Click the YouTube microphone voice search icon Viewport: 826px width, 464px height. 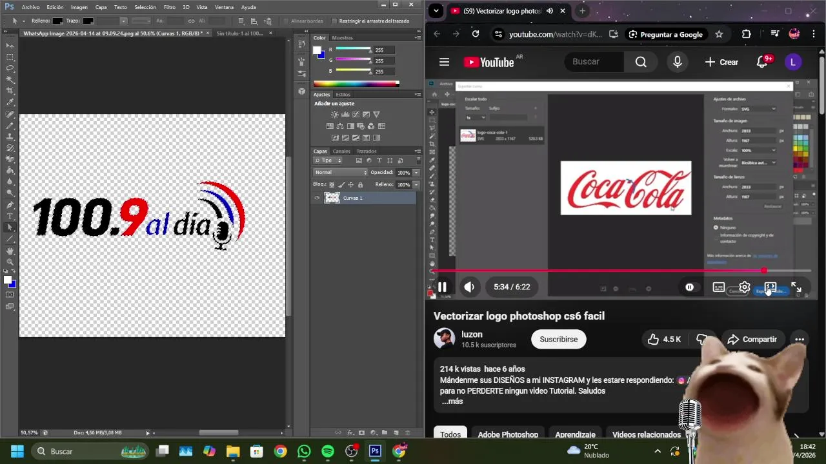pos(677,62)
